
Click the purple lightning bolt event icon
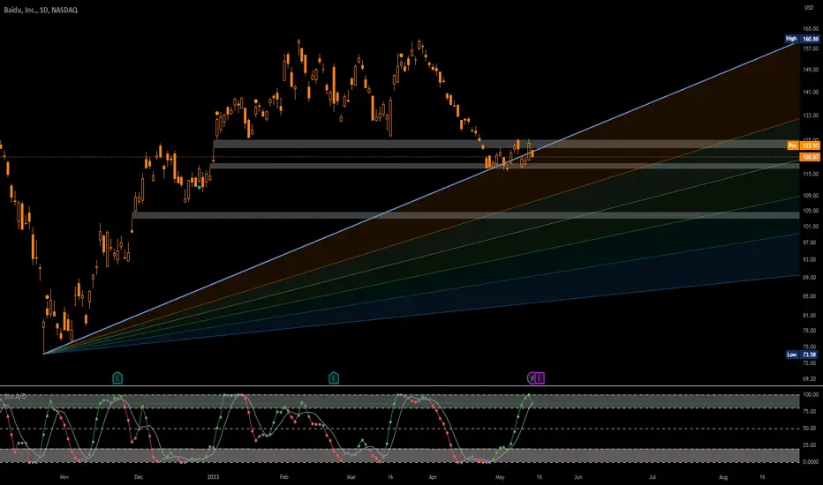coord(532,377)
